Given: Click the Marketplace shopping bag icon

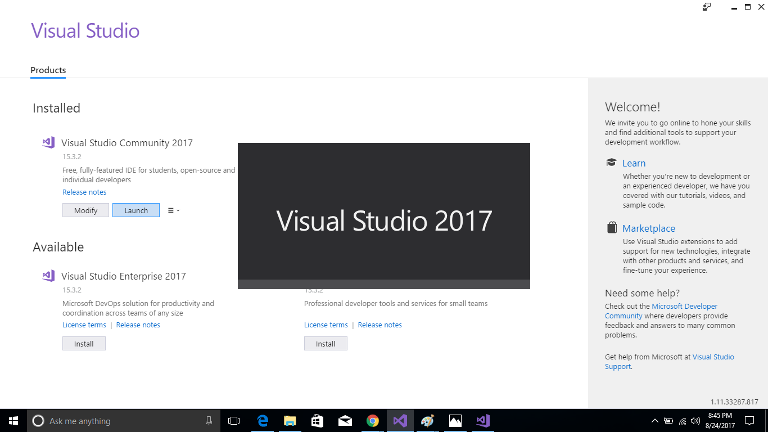Looking at the screenshot, I should [611, 227].
